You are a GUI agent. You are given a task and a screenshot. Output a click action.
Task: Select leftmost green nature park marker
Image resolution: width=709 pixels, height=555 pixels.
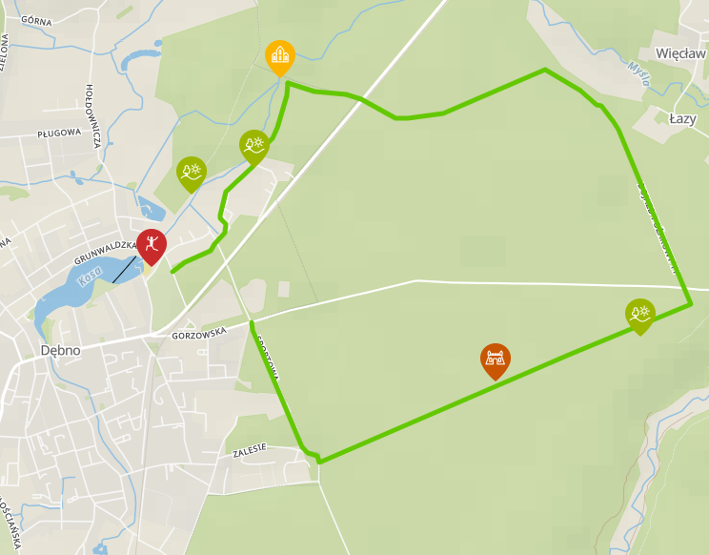tap(192, 175)
